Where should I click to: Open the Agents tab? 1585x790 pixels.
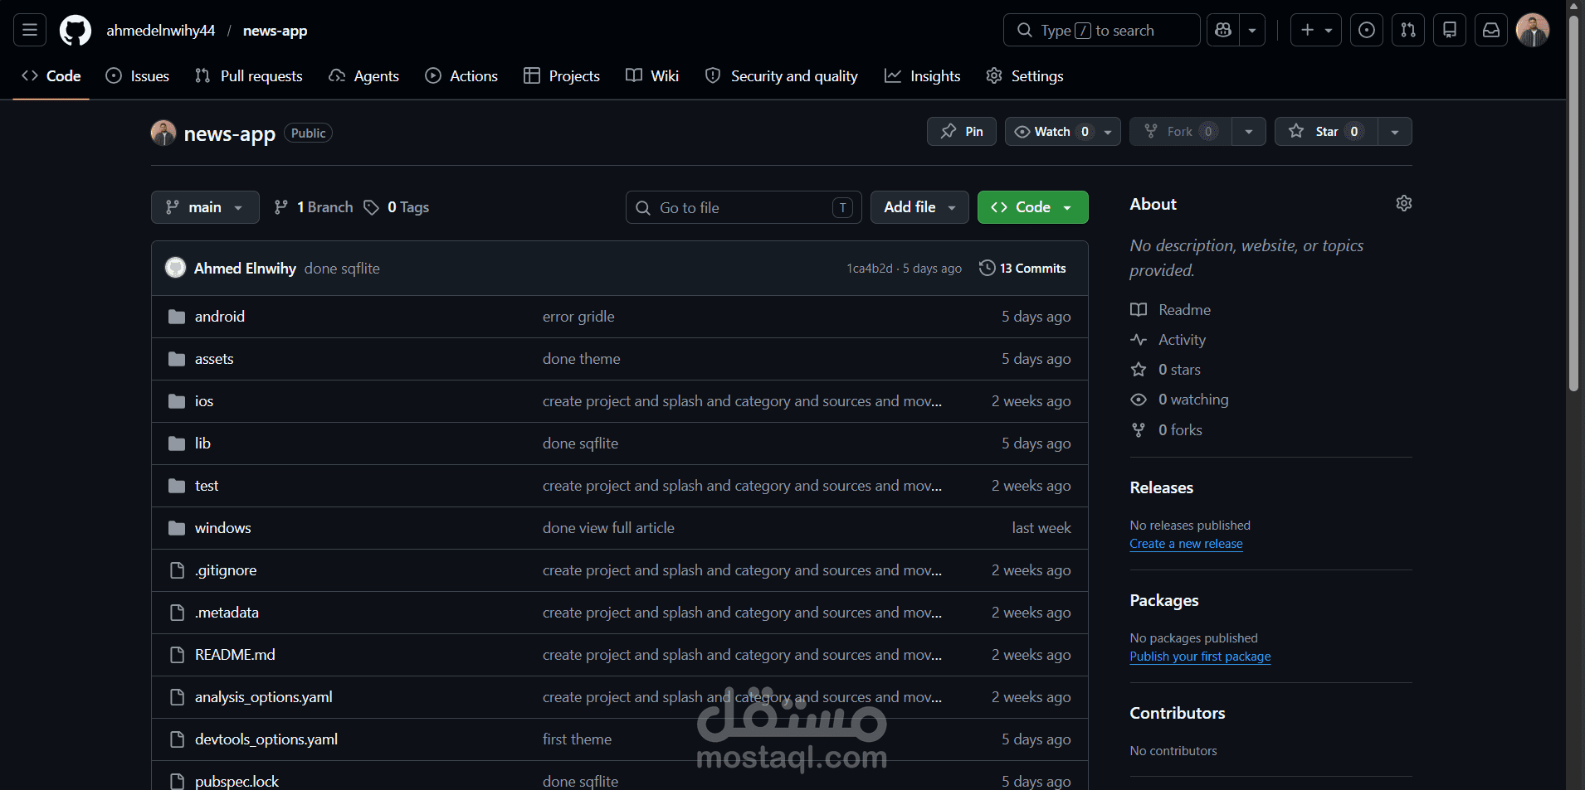[364, 76]
